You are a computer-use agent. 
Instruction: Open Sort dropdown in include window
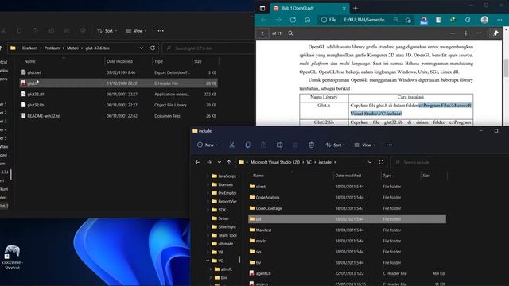click(336, 145)
